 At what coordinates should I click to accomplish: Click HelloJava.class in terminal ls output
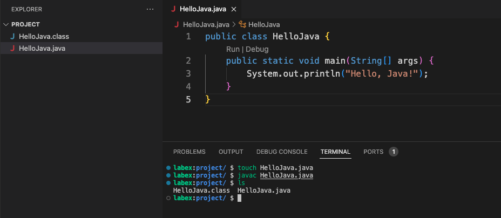(x=201, y=190)
